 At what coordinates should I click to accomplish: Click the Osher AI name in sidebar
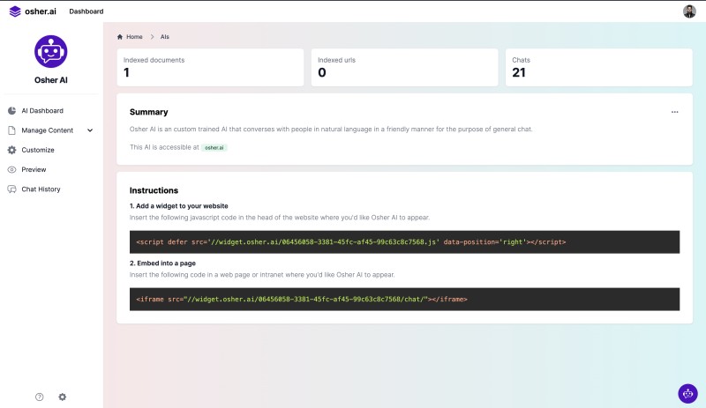click(51, 80)
